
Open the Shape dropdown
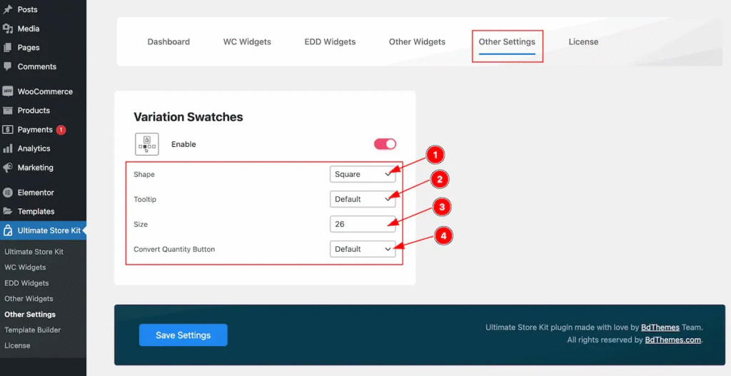click(363, 174)
